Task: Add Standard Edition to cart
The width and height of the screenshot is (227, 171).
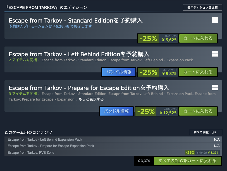Action: point(198,38)
